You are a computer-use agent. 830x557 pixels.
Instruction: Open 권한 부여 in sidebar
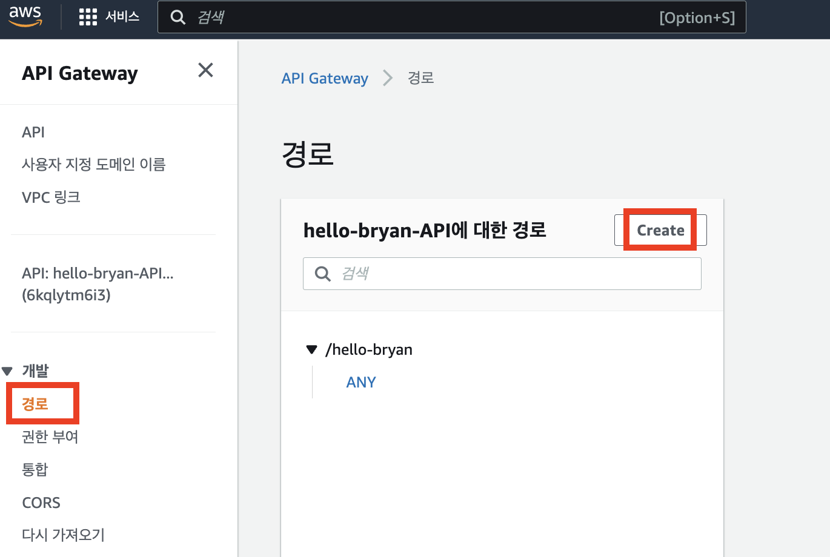point(50,437)
